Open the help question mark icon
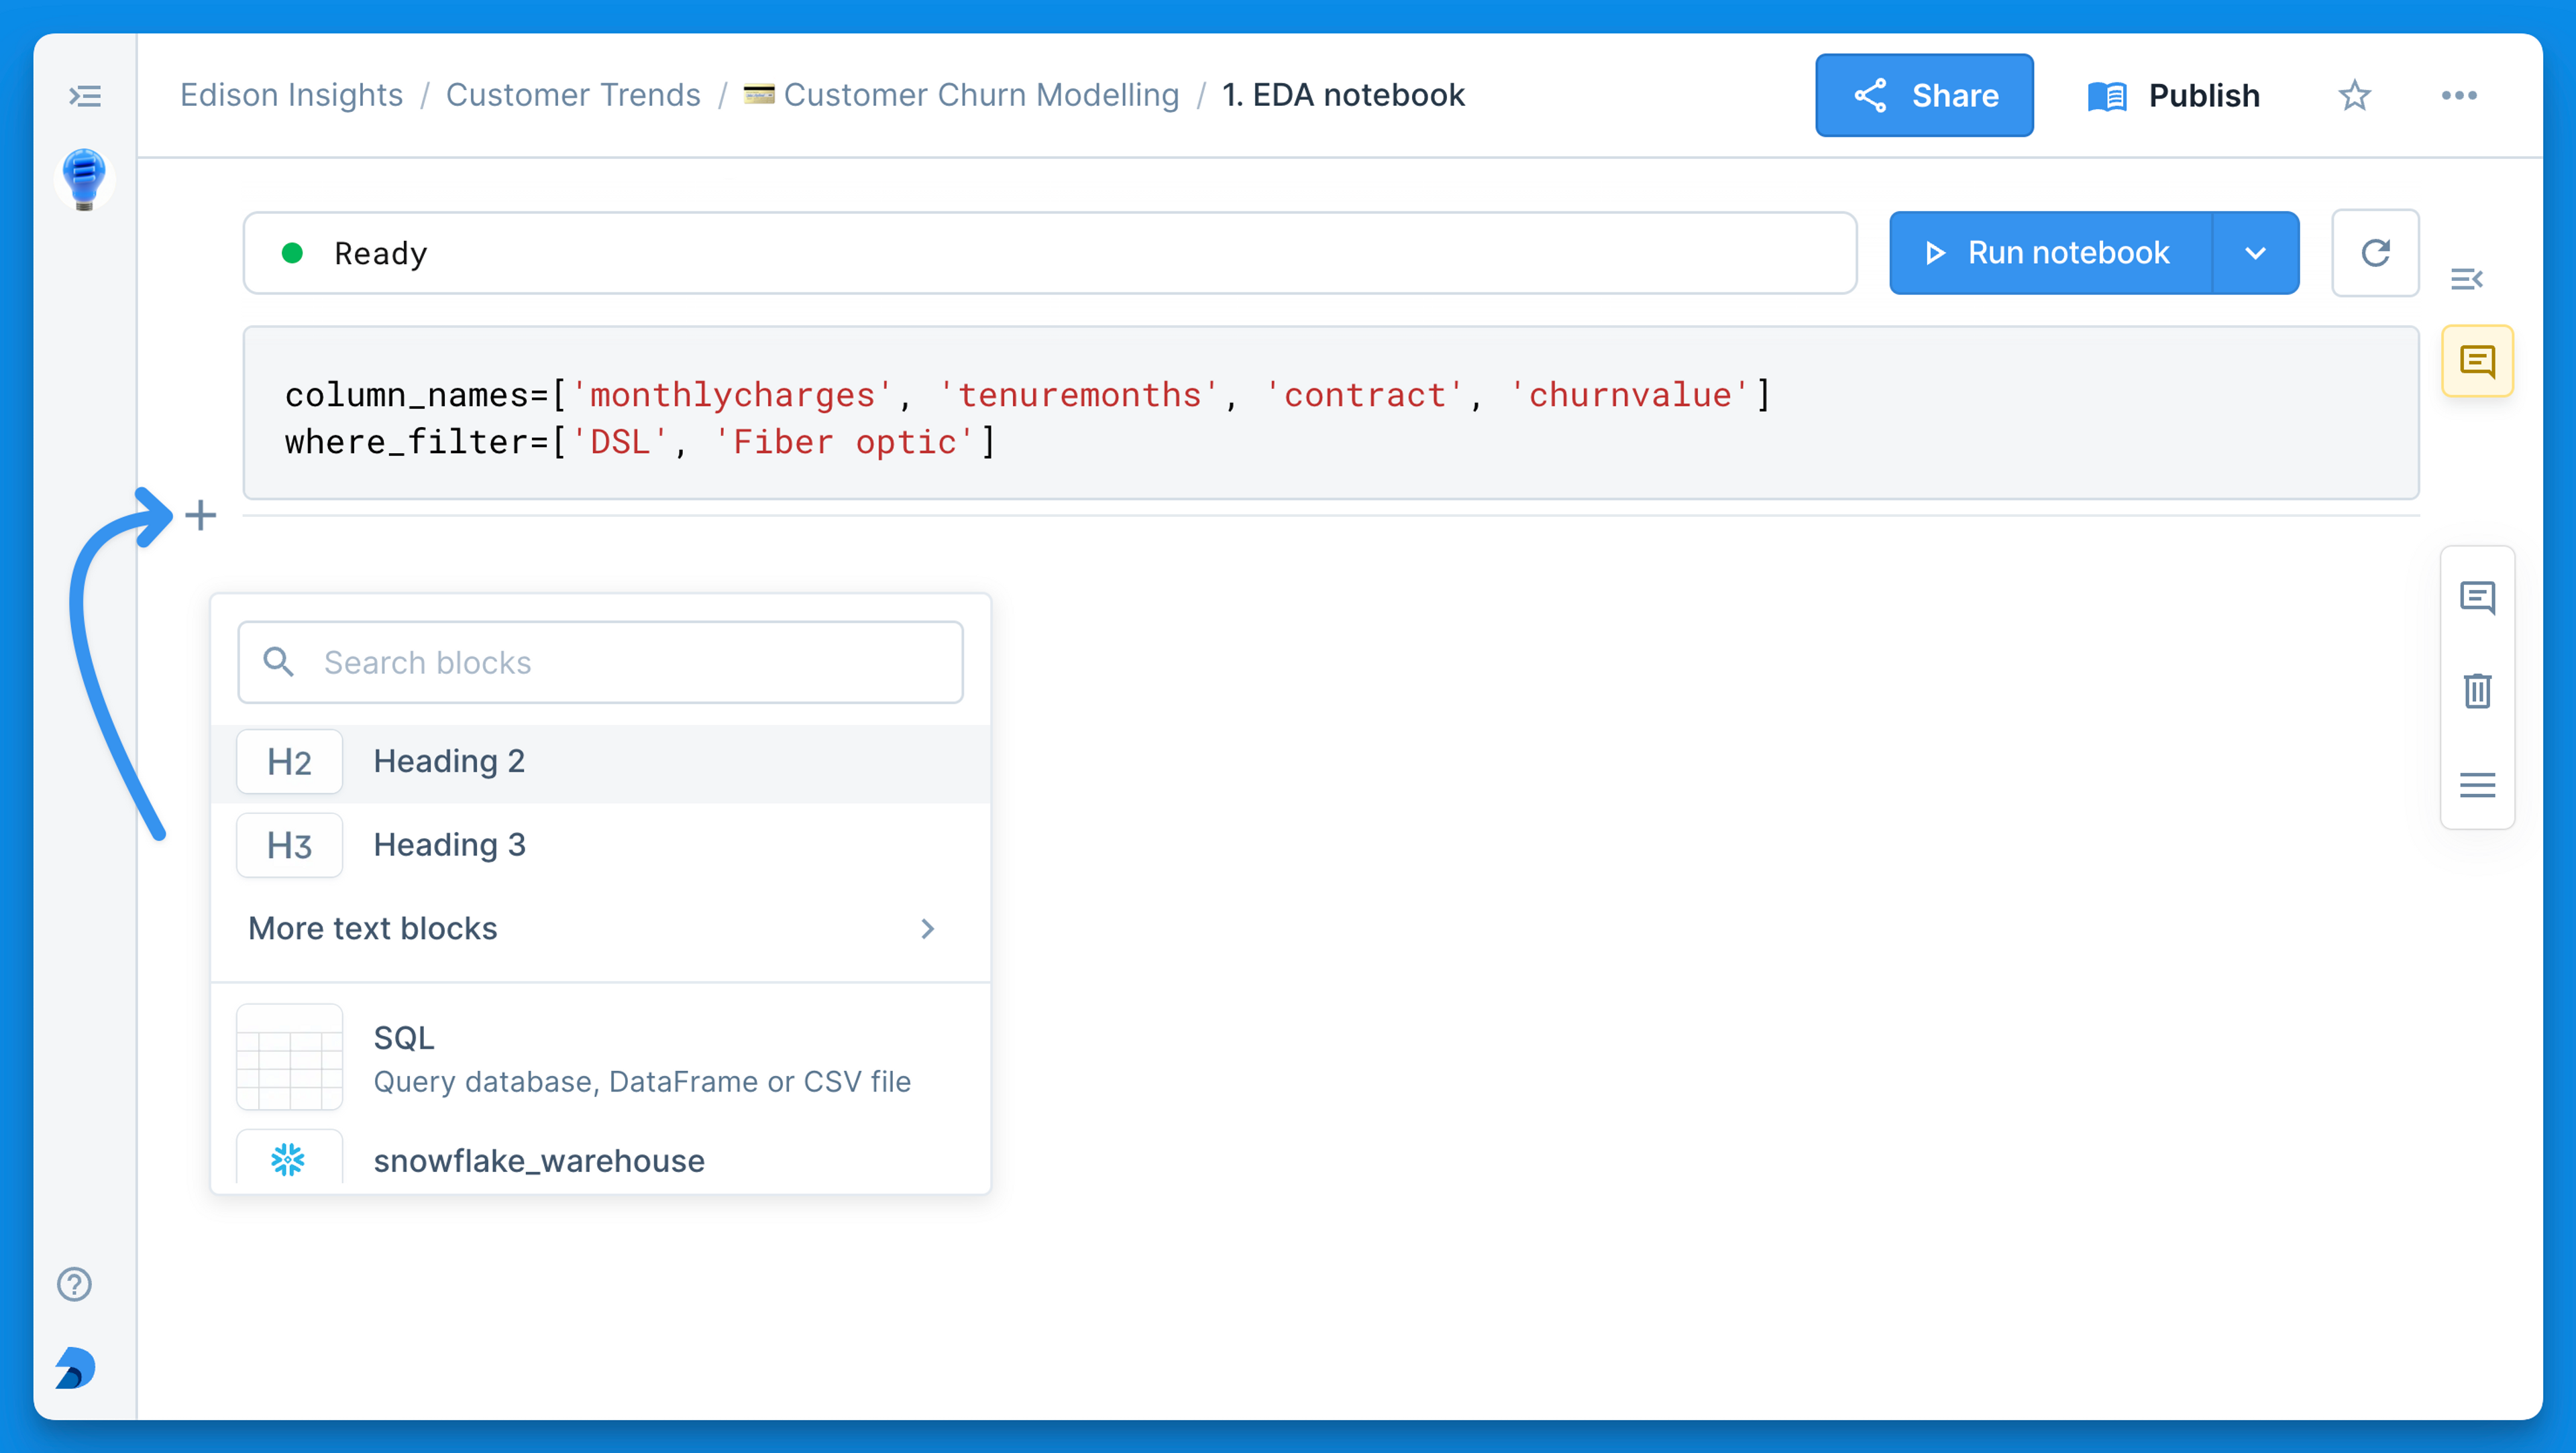This screenshot has height=1453, width=2576. point(75,1284)
